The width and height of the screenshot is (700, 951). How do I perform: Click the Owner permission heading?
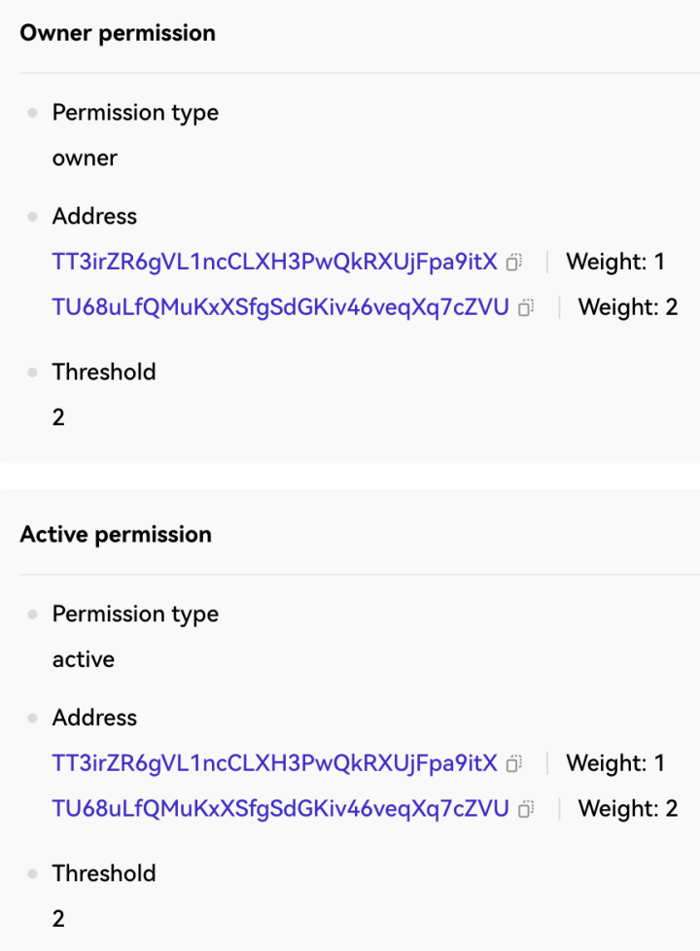point(118,33)
